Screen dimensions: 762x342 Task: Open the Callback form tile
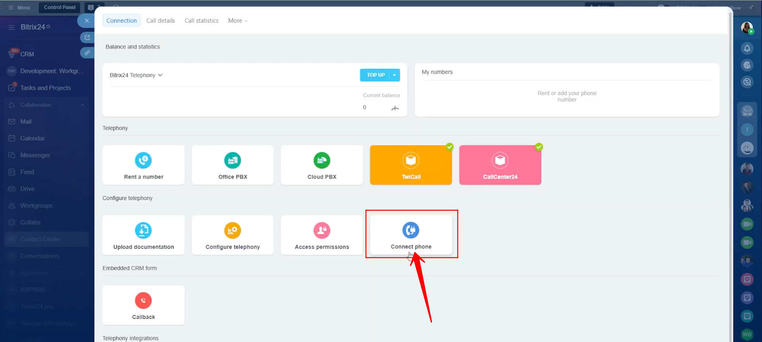(143, 305)
